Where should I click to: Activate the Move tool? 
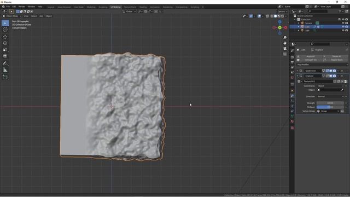click(5, 37)
